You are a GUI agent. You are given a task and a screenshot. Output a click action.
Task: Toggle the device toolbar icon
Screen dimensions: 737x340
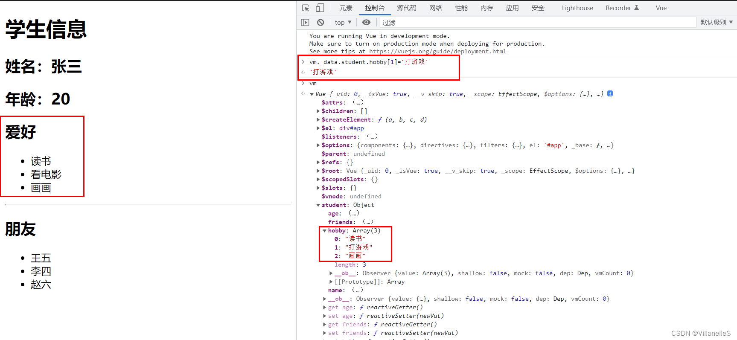tap(320, 8)
